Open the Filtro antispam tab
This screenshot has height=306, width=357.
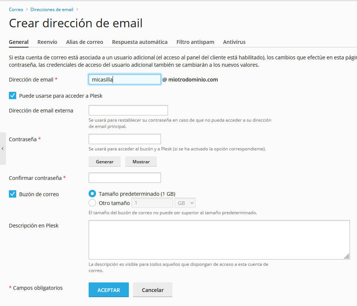coord(195,42)
